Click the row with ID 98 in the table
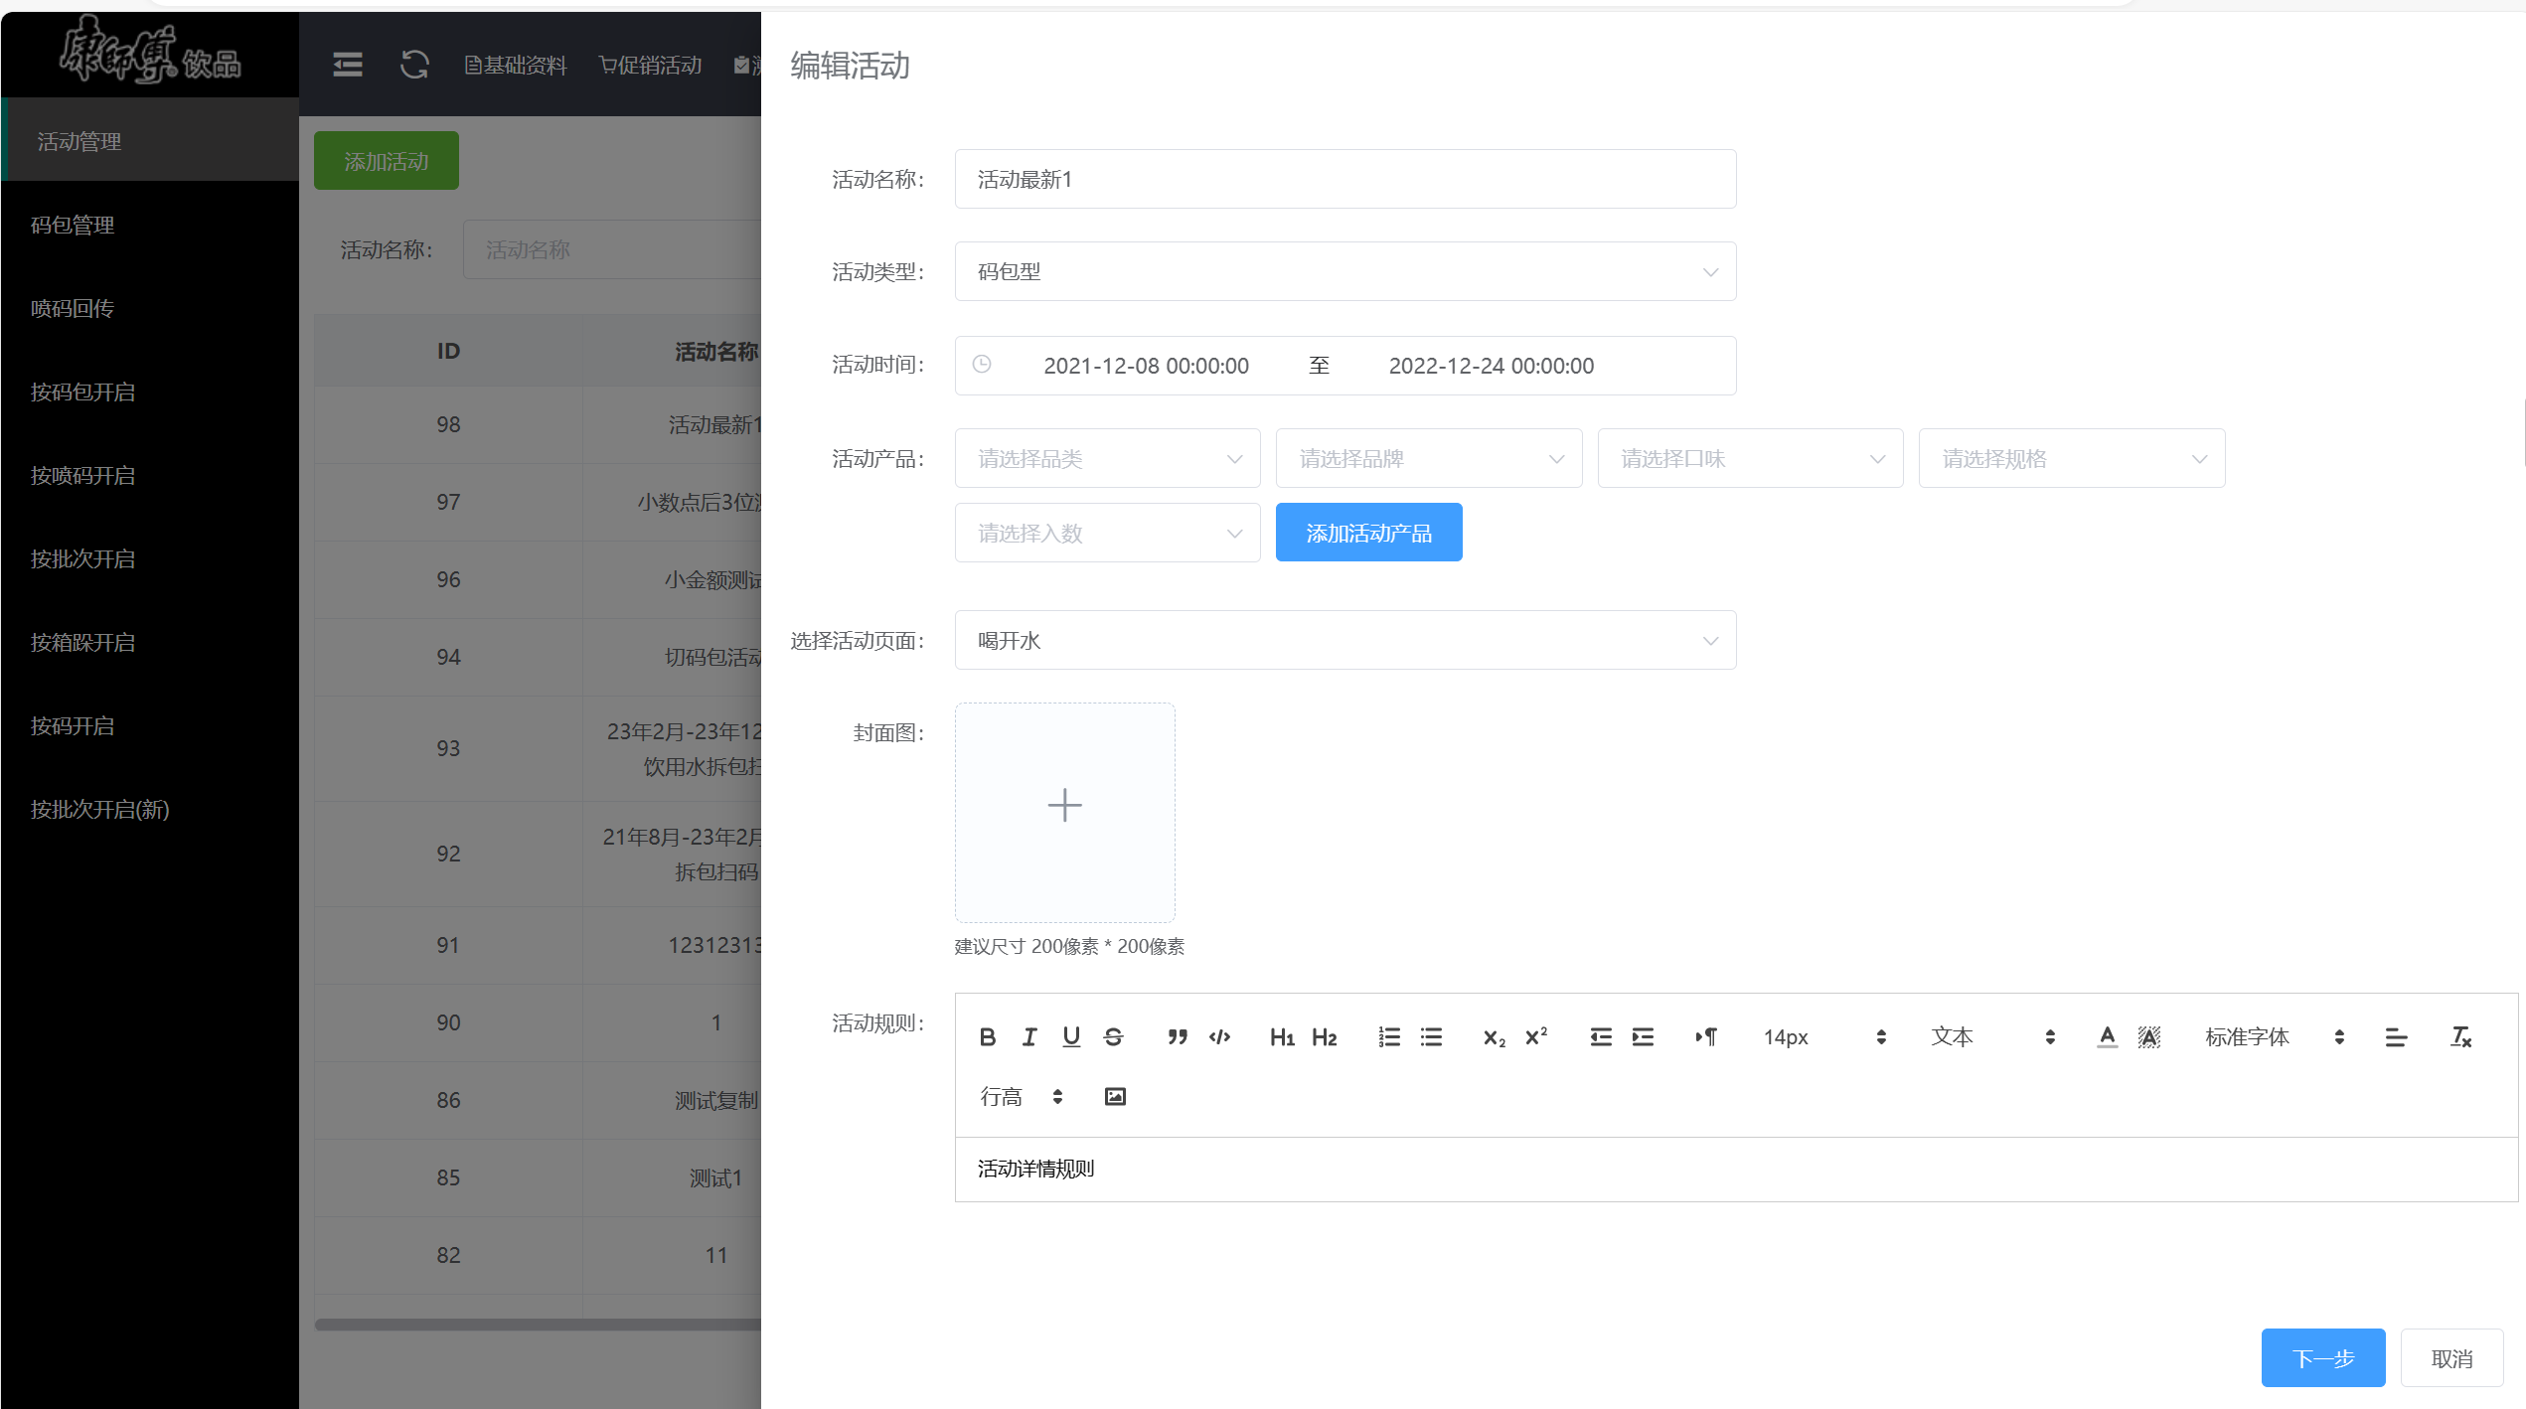This screenshot has width=2526, height=1409. [x=538, y=424]
